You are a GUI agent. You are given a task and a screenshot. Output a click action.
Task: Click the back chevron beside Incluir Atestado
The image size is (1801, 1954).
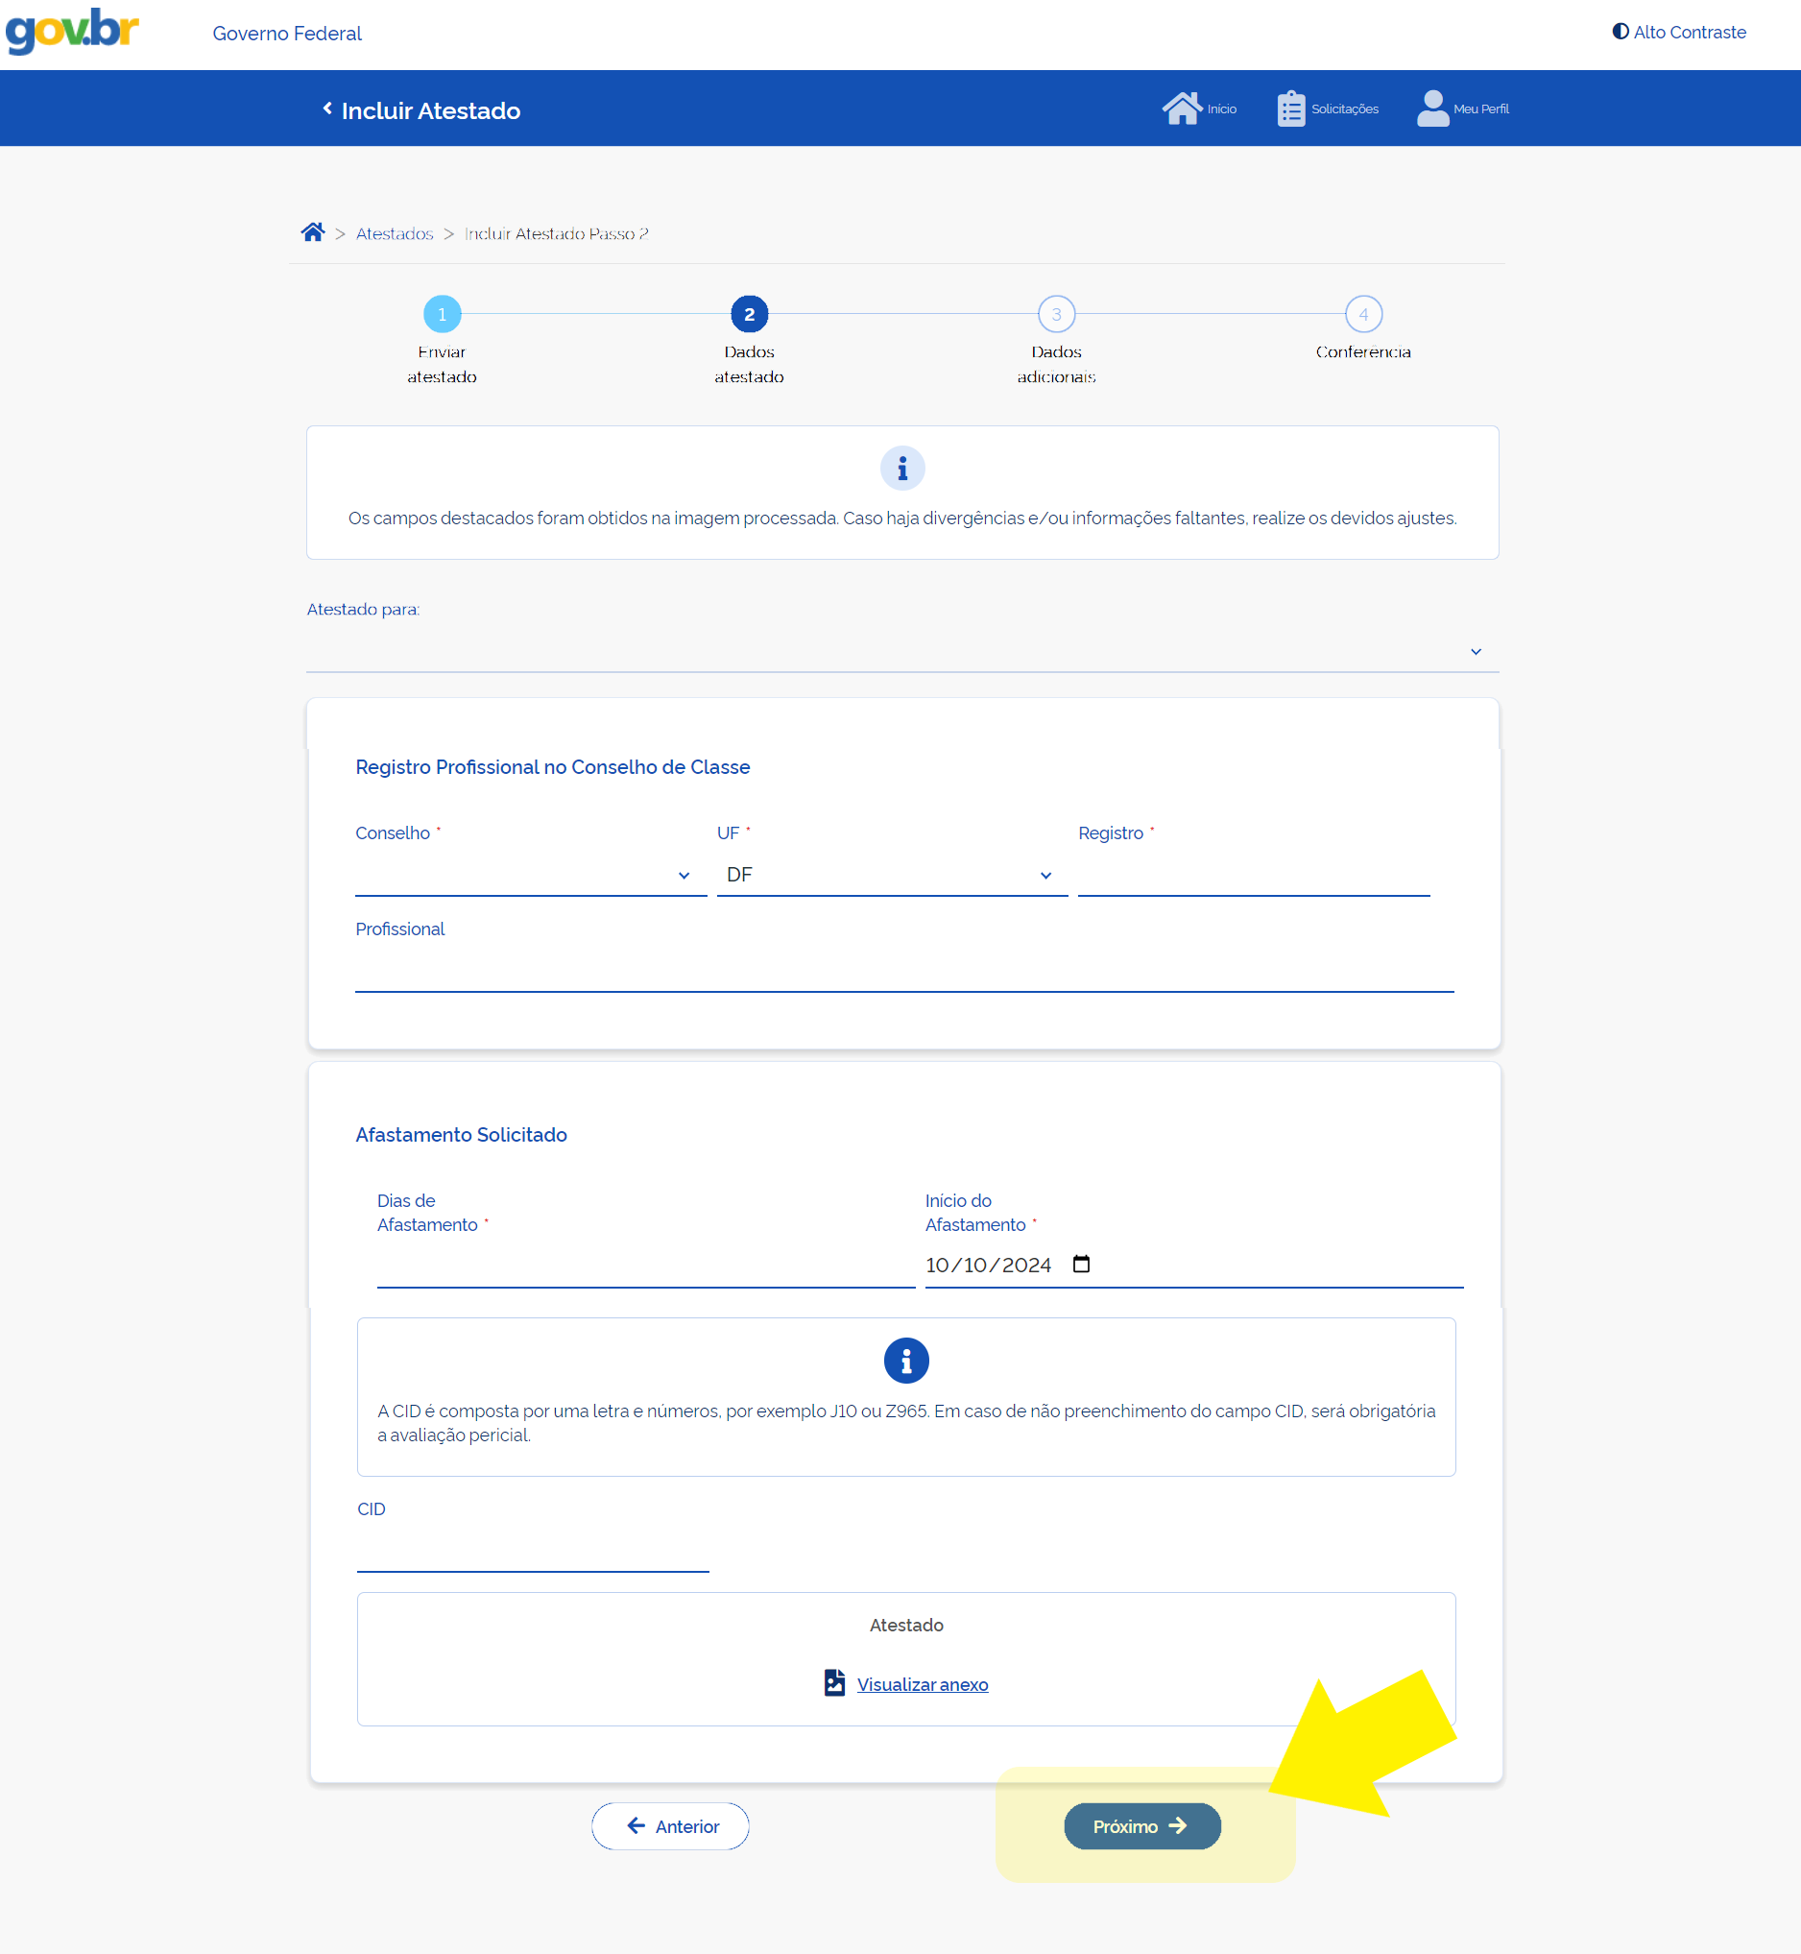pyautogui.click(x=327, y=109)
